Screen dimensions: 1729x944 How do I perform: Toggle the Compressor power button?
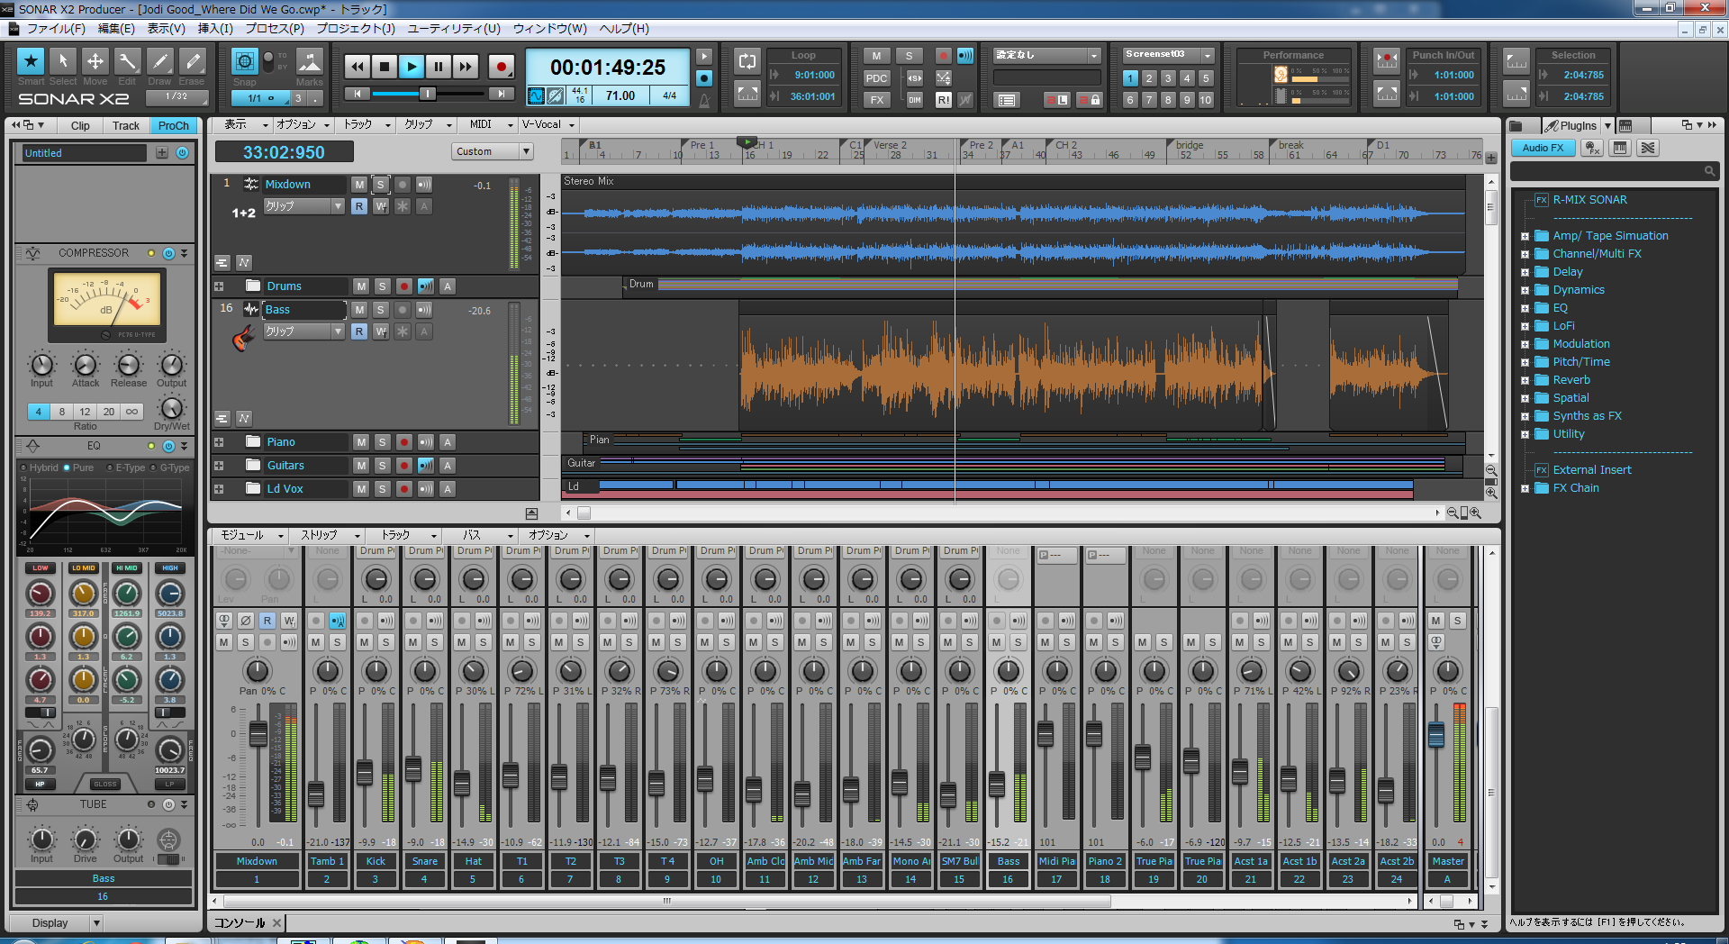(x=168, y=253)
